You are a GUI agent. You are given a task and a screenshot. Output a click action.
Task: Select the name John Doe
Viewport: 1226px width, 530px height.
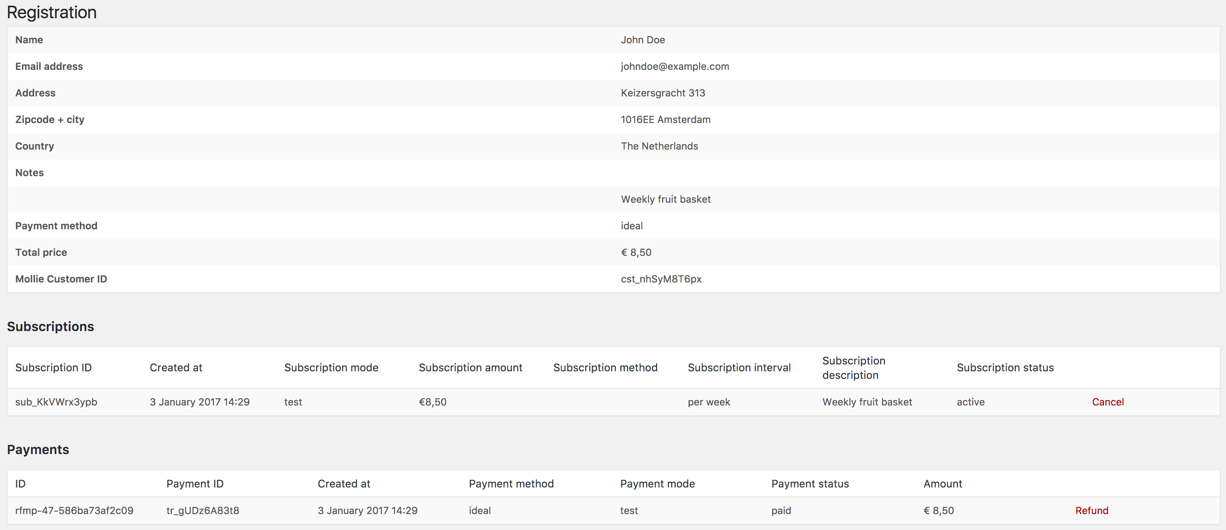click(643, 39)
